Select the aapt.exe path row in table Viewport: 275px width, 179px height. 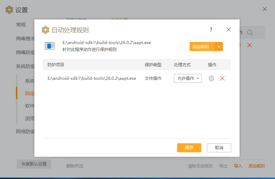point(92,78)
